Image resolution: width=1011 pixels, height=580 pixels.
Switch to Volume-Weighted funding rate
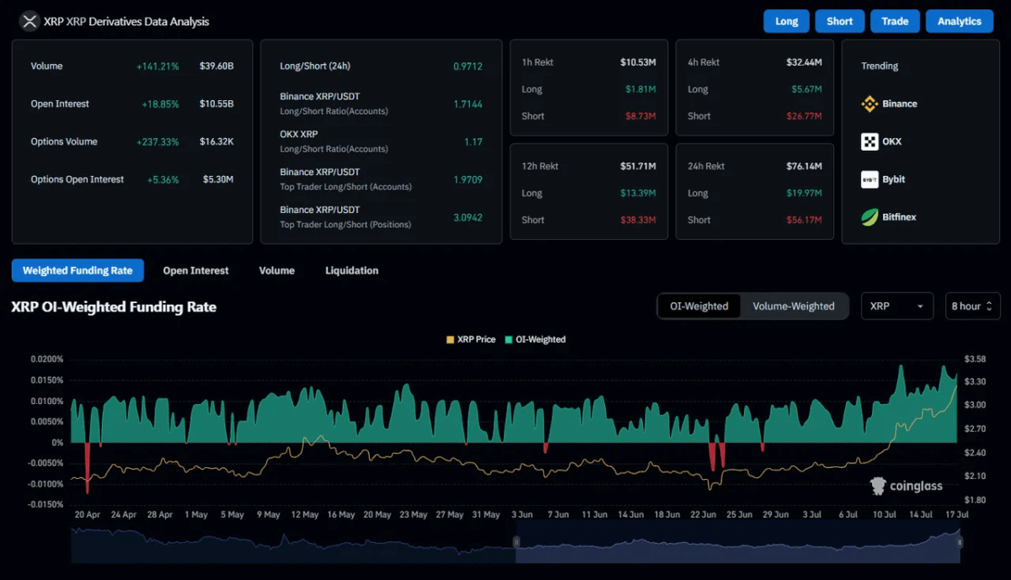pos(794,306)
